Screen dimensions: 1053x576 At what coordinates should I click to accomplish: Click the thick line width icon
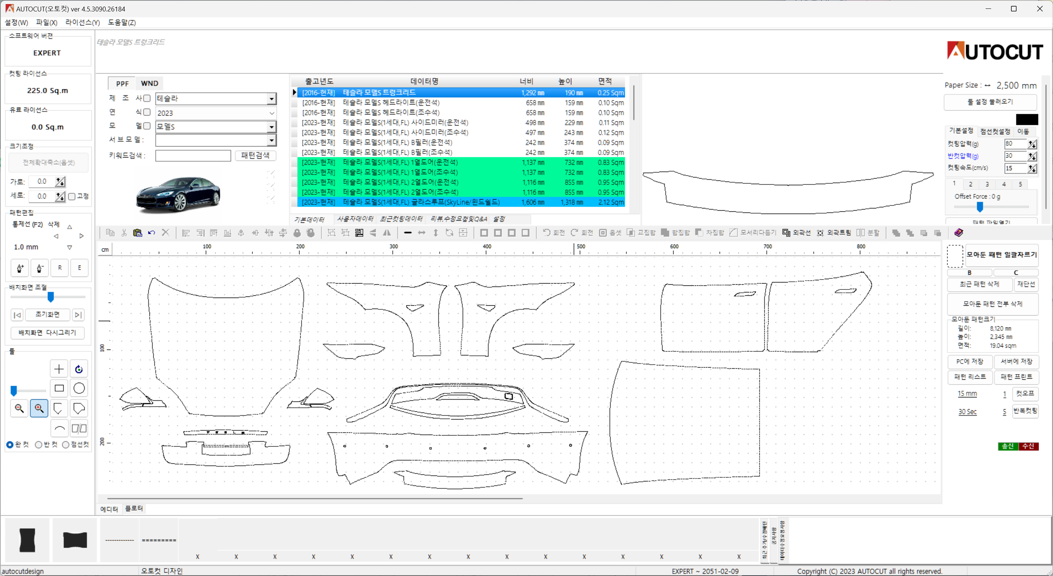tap(408, 233)
